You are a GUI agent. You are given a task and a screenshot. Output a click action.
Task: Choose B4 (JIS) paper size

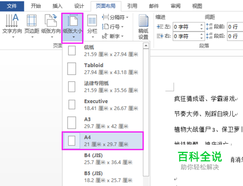(103, 159)
